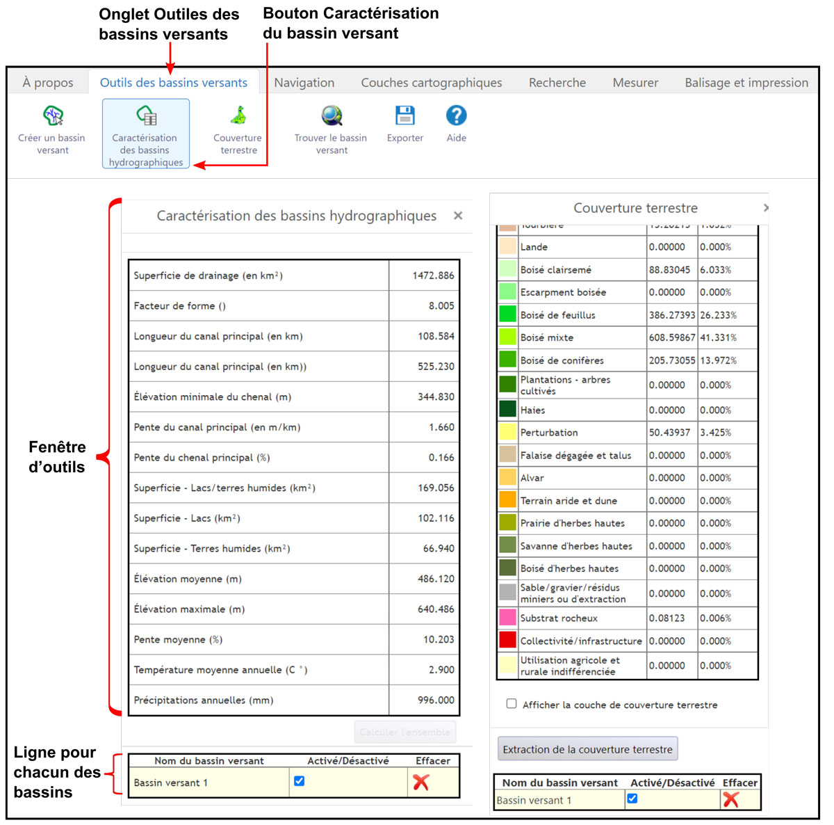Click the Boisé clairsemé area value 88.83045
The width and height of the screenshot is (834, 825).
670,270
